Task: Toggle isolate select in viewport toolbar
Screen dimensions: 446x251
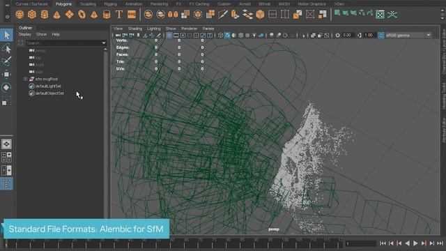Action: (x=304, y=36)
